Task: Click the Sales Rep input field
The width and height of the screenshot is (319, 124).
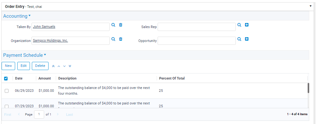Action: 196,27
